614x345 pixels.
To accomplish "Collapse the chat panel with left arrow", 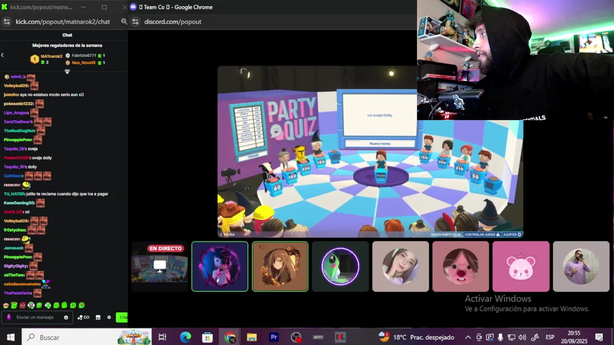I will click(2, 55).
